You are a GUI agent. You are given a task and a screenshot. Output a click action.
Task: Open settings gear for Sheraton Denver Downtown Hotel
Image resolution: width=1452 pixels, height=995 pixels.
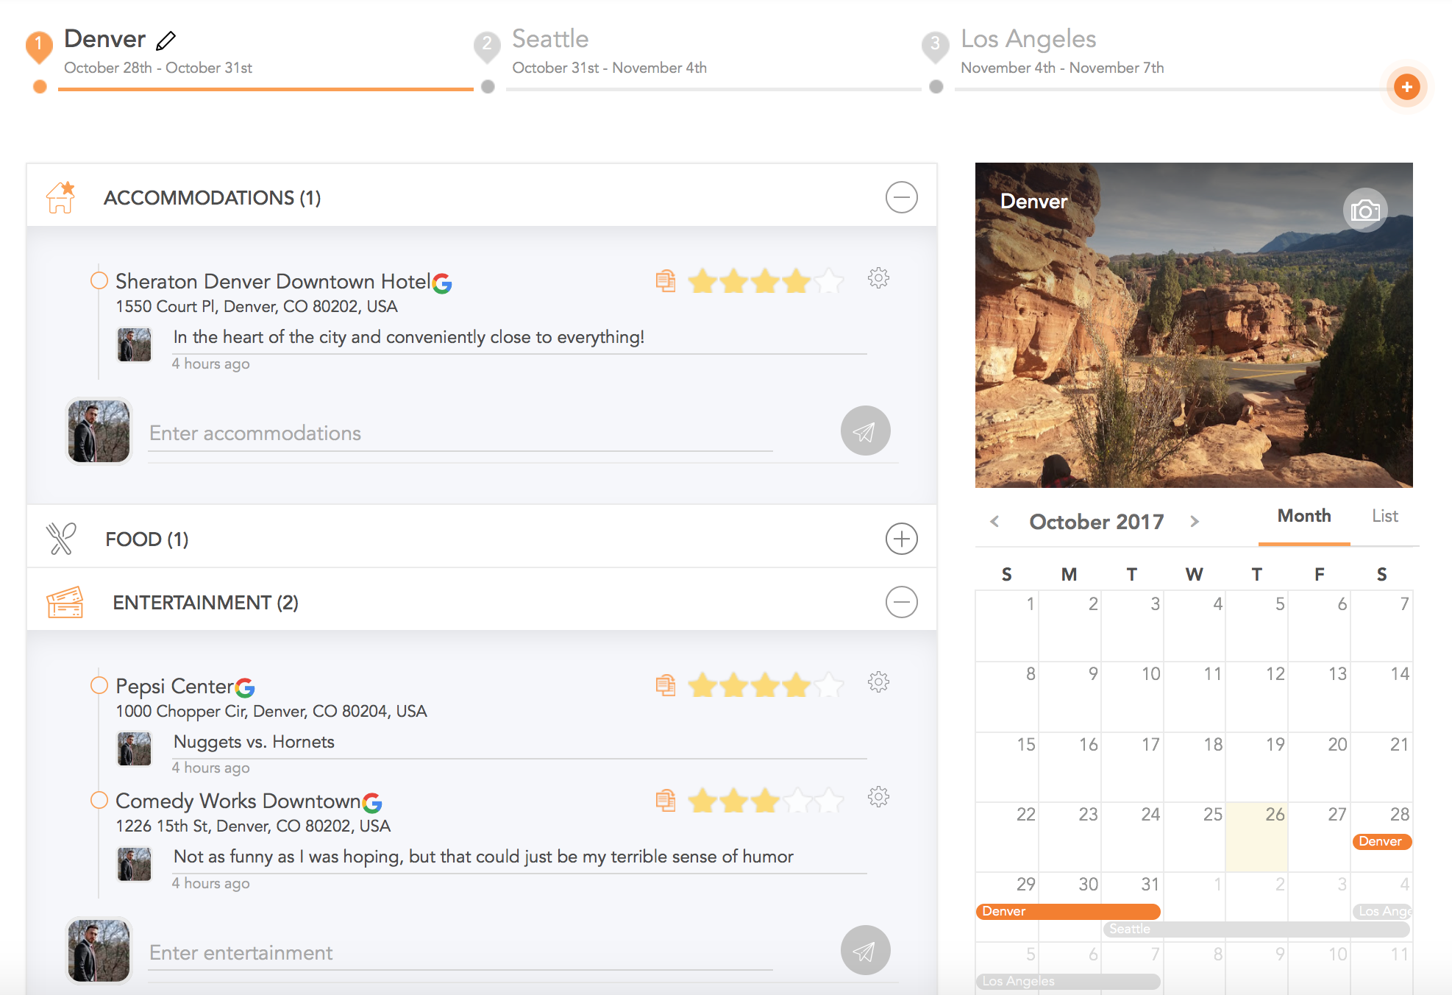tap(878, 278)
